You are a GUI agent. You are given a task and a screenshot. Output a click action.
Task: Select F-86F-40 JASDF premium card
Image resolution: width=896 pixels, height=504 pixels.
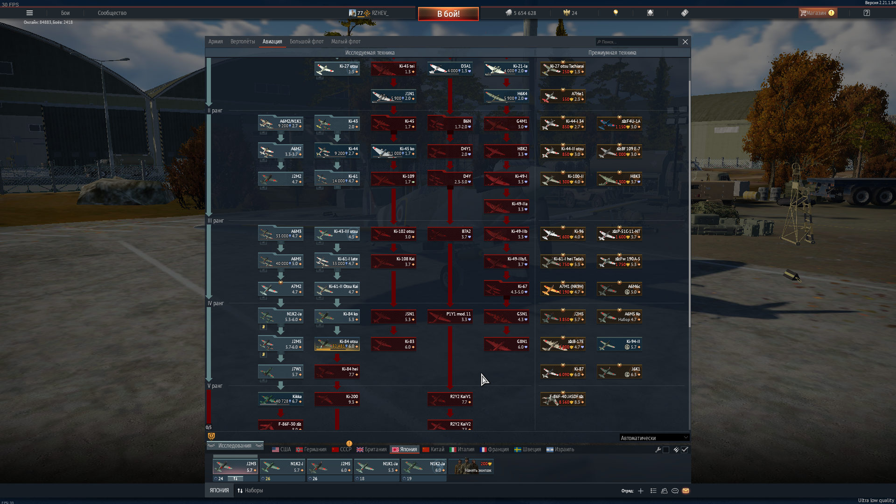pos(563,399)
